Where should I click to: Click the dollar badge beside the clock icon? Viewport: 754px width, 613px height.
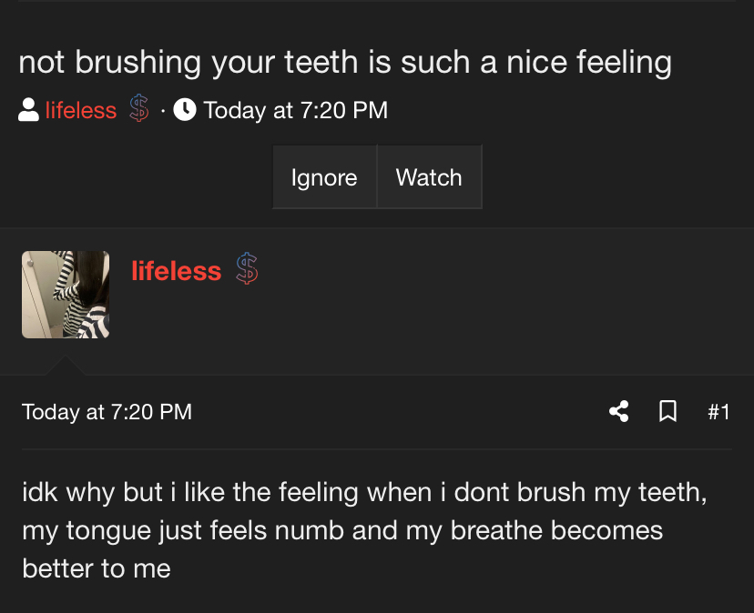[x=138, y=111]
